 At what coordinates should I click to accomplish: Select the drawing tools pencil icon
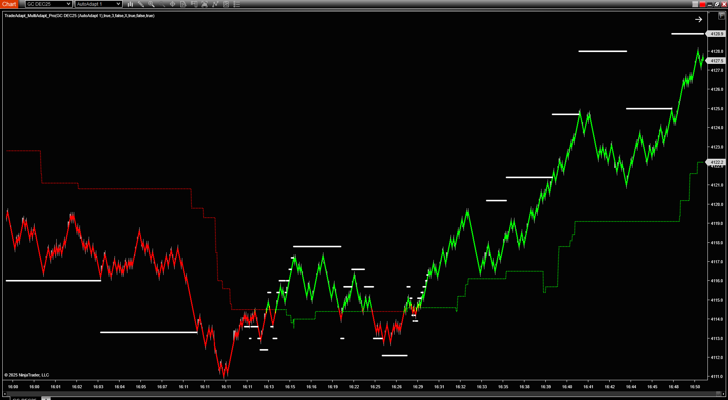pyautogui.click(x=141, y=4)
